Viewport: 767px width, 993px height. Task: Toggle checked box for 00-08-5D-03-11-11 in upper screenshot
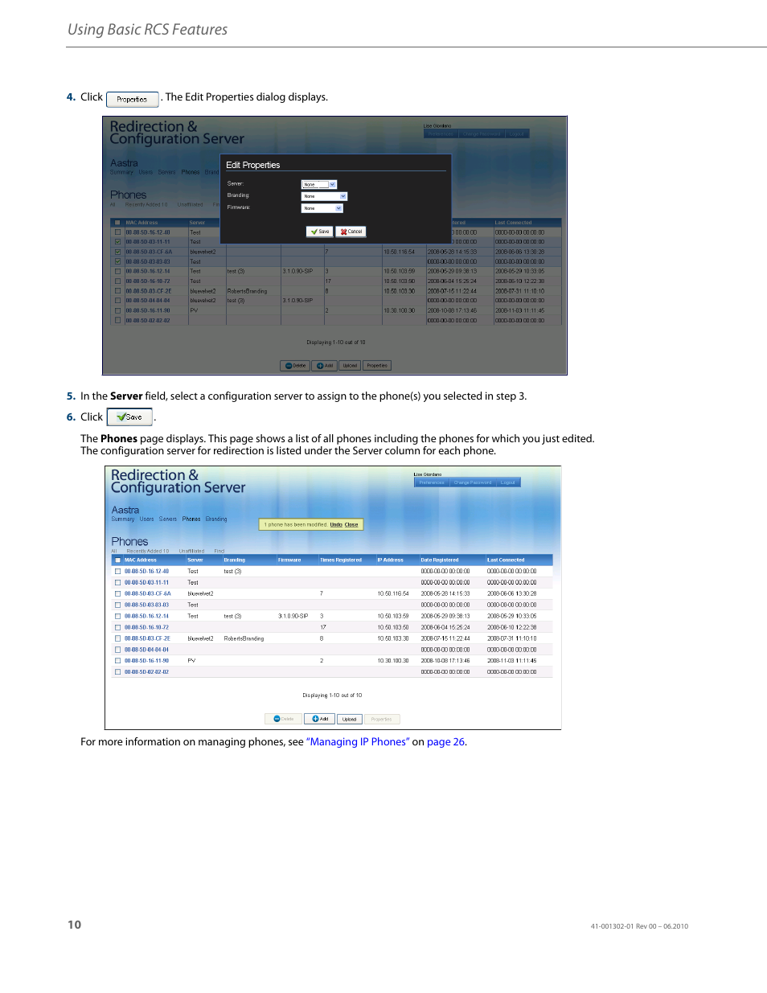pos(118,241)
